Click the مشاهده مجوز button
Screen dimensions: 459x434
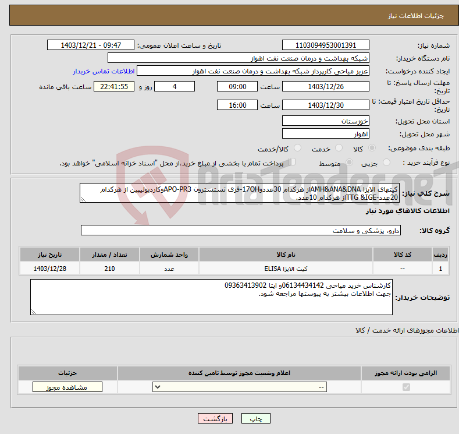tap(67, 387)
